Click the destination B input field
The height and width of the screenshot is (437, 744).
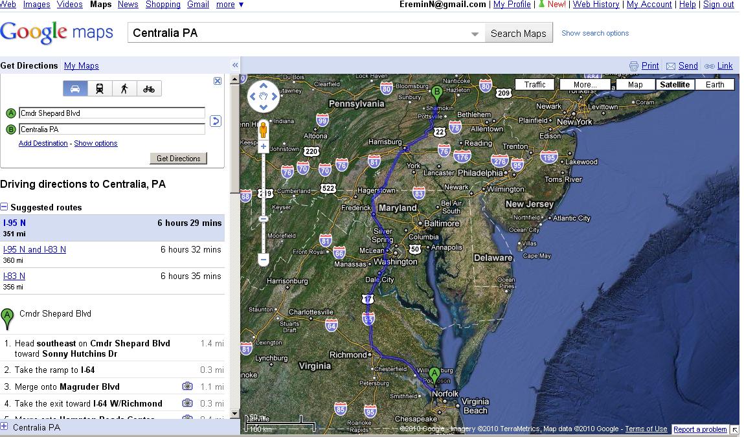point(112,129)
